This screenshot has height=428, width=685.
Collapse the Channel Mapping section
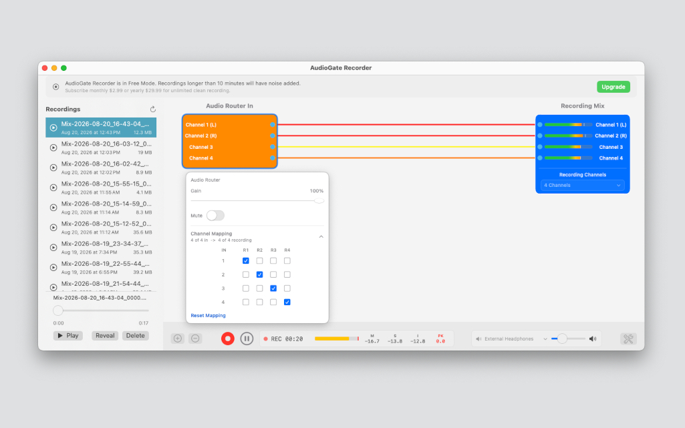(x=321, y=236)
